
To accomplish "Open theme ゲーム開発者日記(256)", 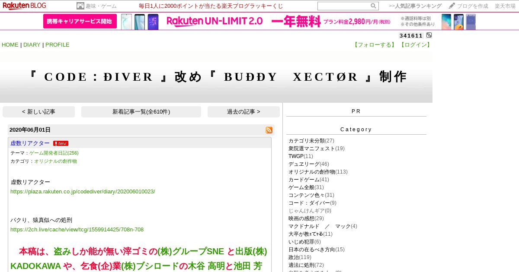I will [x=54, y=153].
